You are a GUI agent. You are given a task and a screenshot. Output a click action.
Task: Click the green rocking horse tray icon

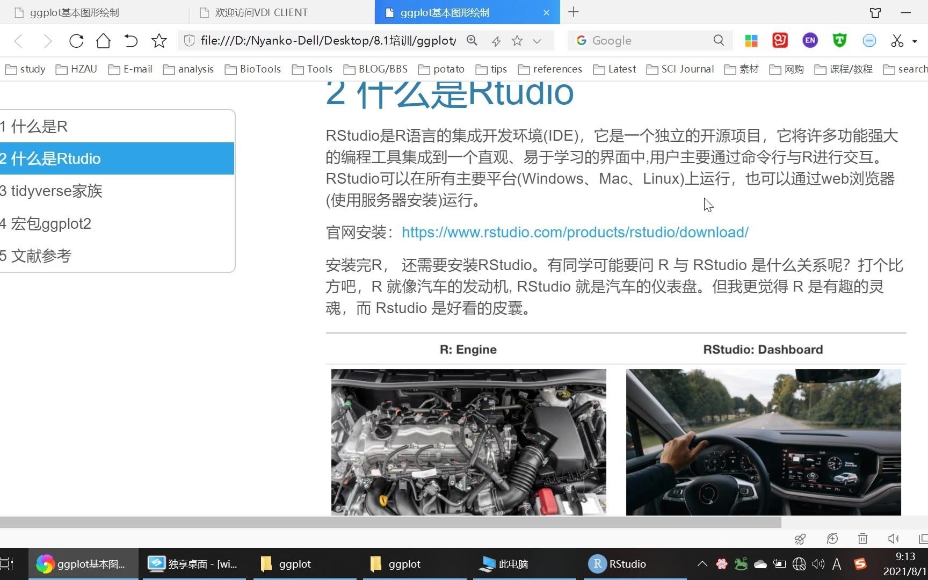coord(741,564)
